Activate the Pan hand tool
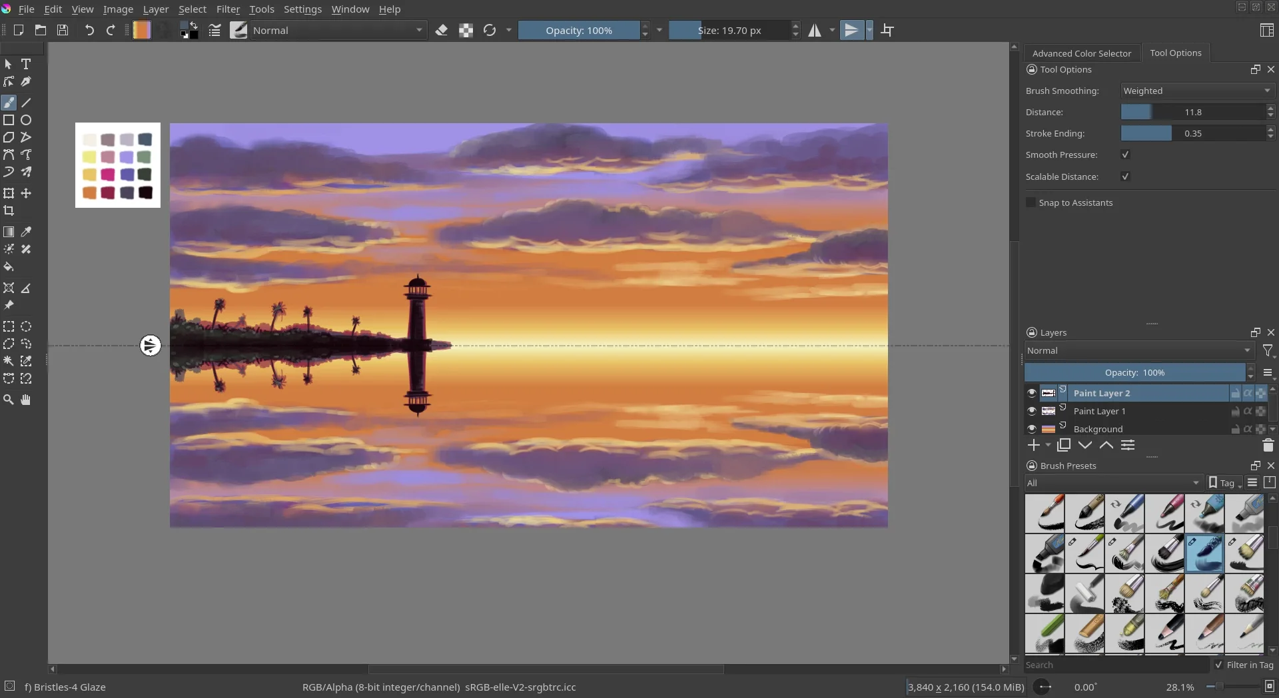 point(26,400)
